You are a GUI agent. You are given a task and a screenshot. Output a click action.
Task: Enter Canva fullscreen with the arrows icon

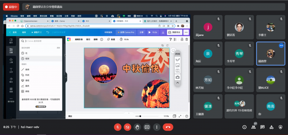pos(180,116)
